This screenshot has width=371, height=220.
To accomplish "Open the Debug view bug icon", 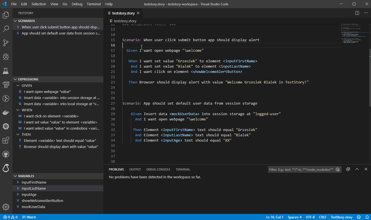I will click(x=6, y=56).
